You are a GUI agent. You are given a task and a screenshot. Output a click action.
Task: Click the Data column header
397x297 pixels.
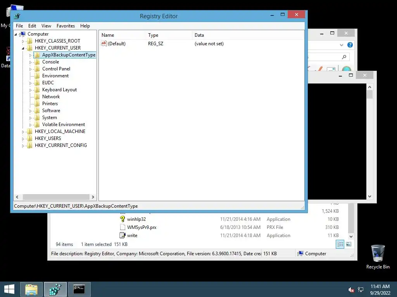click(x=248, y=35)
